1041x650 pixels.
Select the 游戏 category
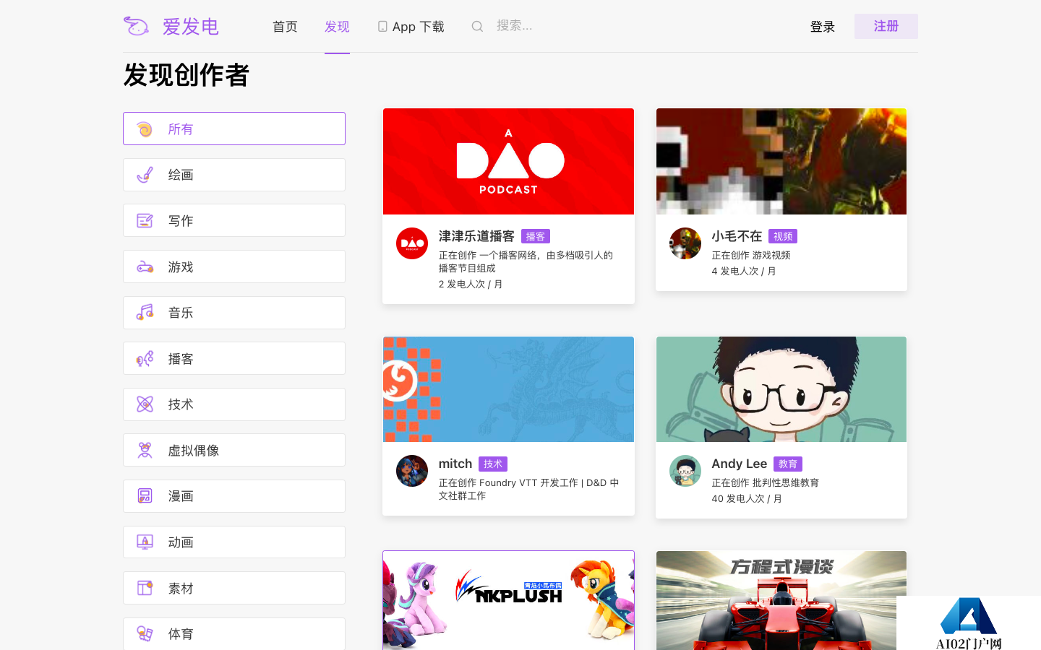click(x=234, y=266)
